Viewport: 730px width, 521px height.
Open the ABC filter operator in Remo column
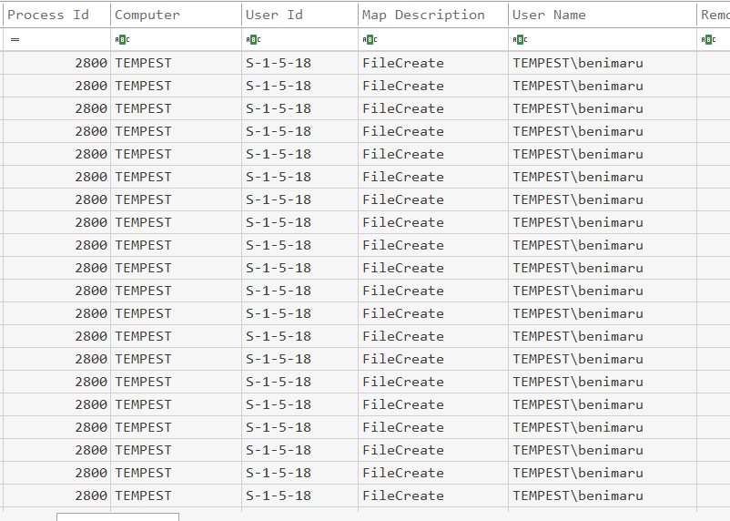point(708,39)
